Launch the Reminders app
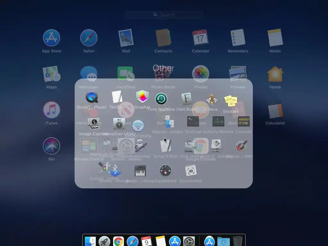Image resolution: width=328 pixels, height=246 pixels. point(238,38)
